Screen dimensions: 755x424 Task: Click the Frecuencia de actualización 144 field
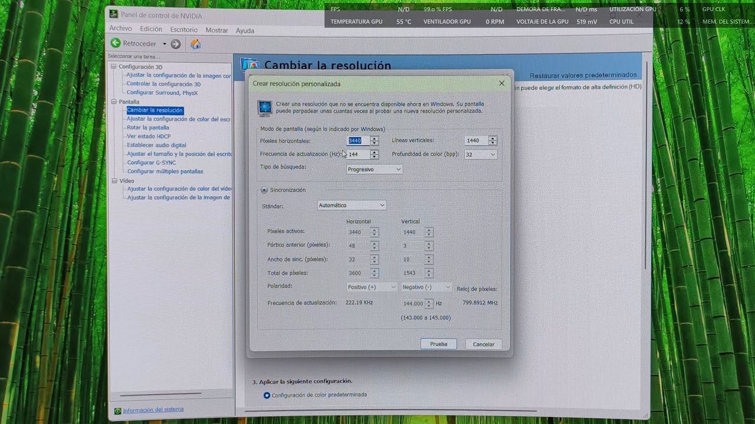(358, 154)
